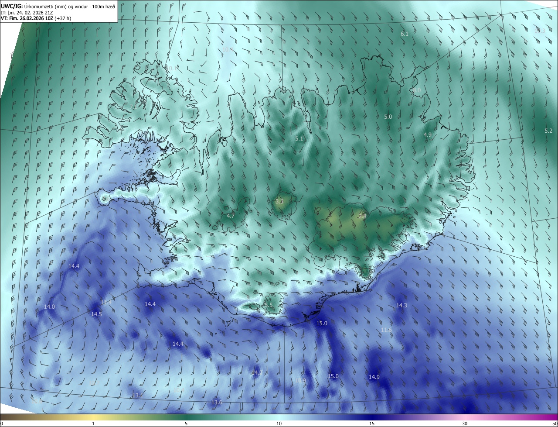
Task: Click the 14.9 value label over the sea
Action: [374, 377]
